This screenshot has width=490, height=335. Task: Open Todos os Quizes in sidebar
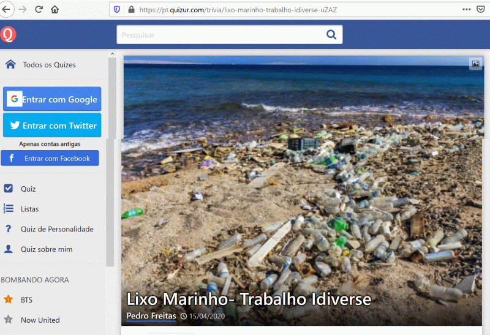[49, 65]
